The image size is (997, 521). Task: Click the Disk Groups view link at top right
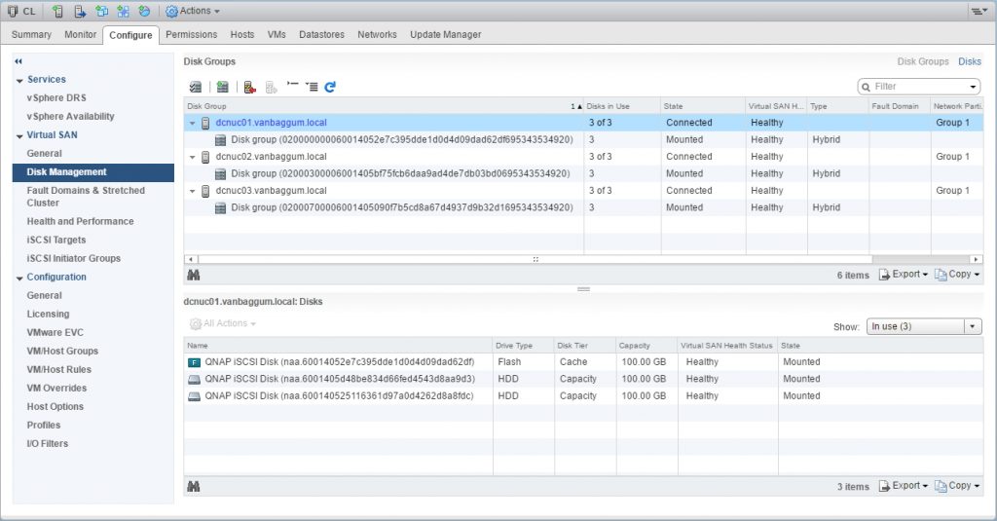click(x=922, y=61)
